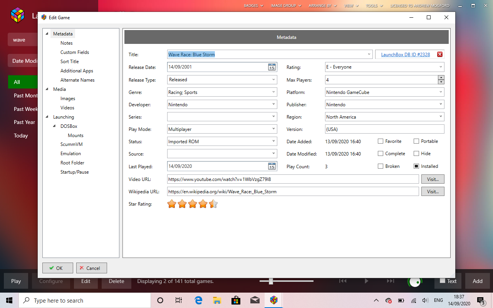Click OK to save changes
The height and width of the screenshot is (308, 493).
[58, 268]
